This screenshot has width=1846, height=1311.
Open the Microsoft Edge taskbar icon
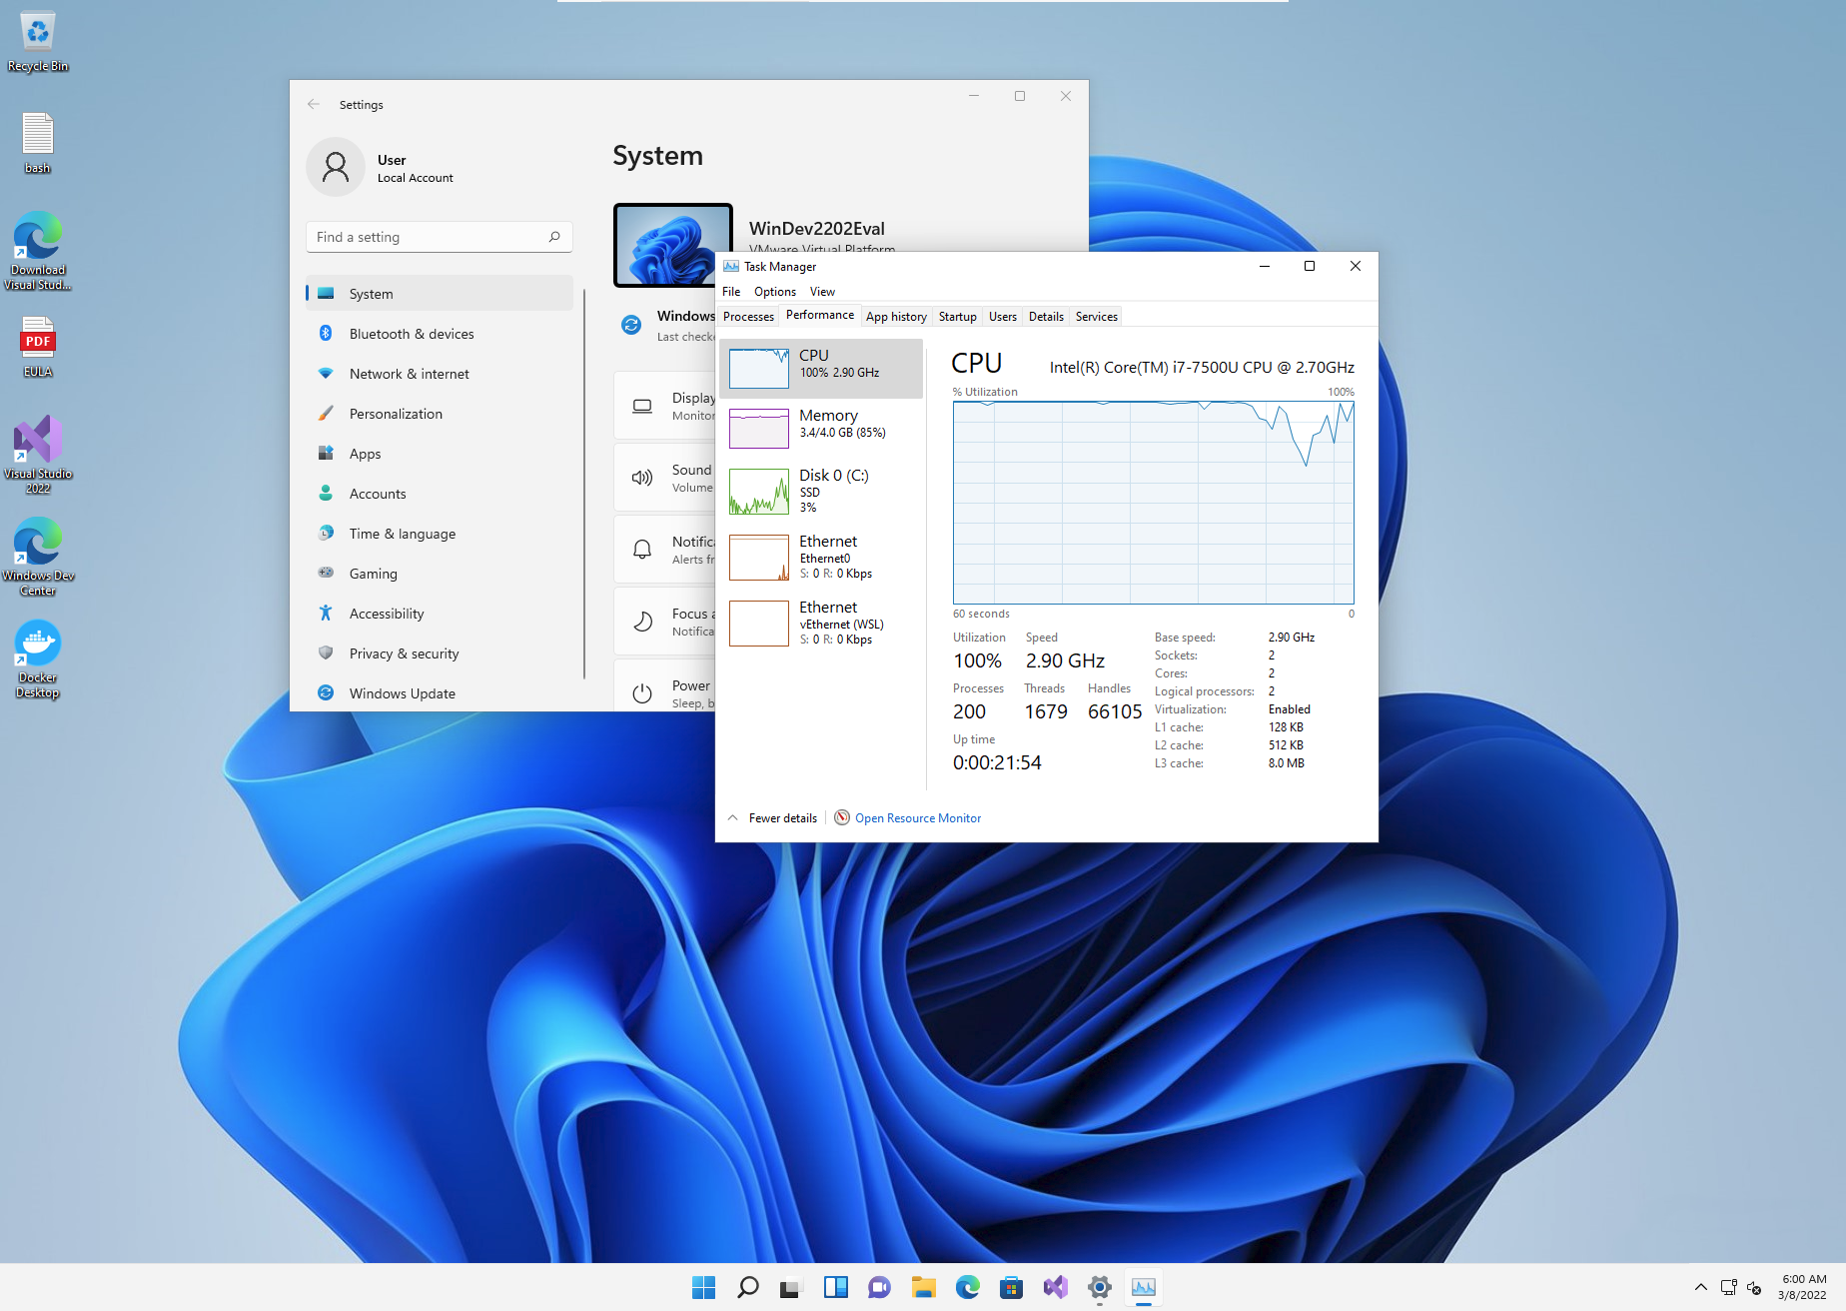click(967, 1287)
